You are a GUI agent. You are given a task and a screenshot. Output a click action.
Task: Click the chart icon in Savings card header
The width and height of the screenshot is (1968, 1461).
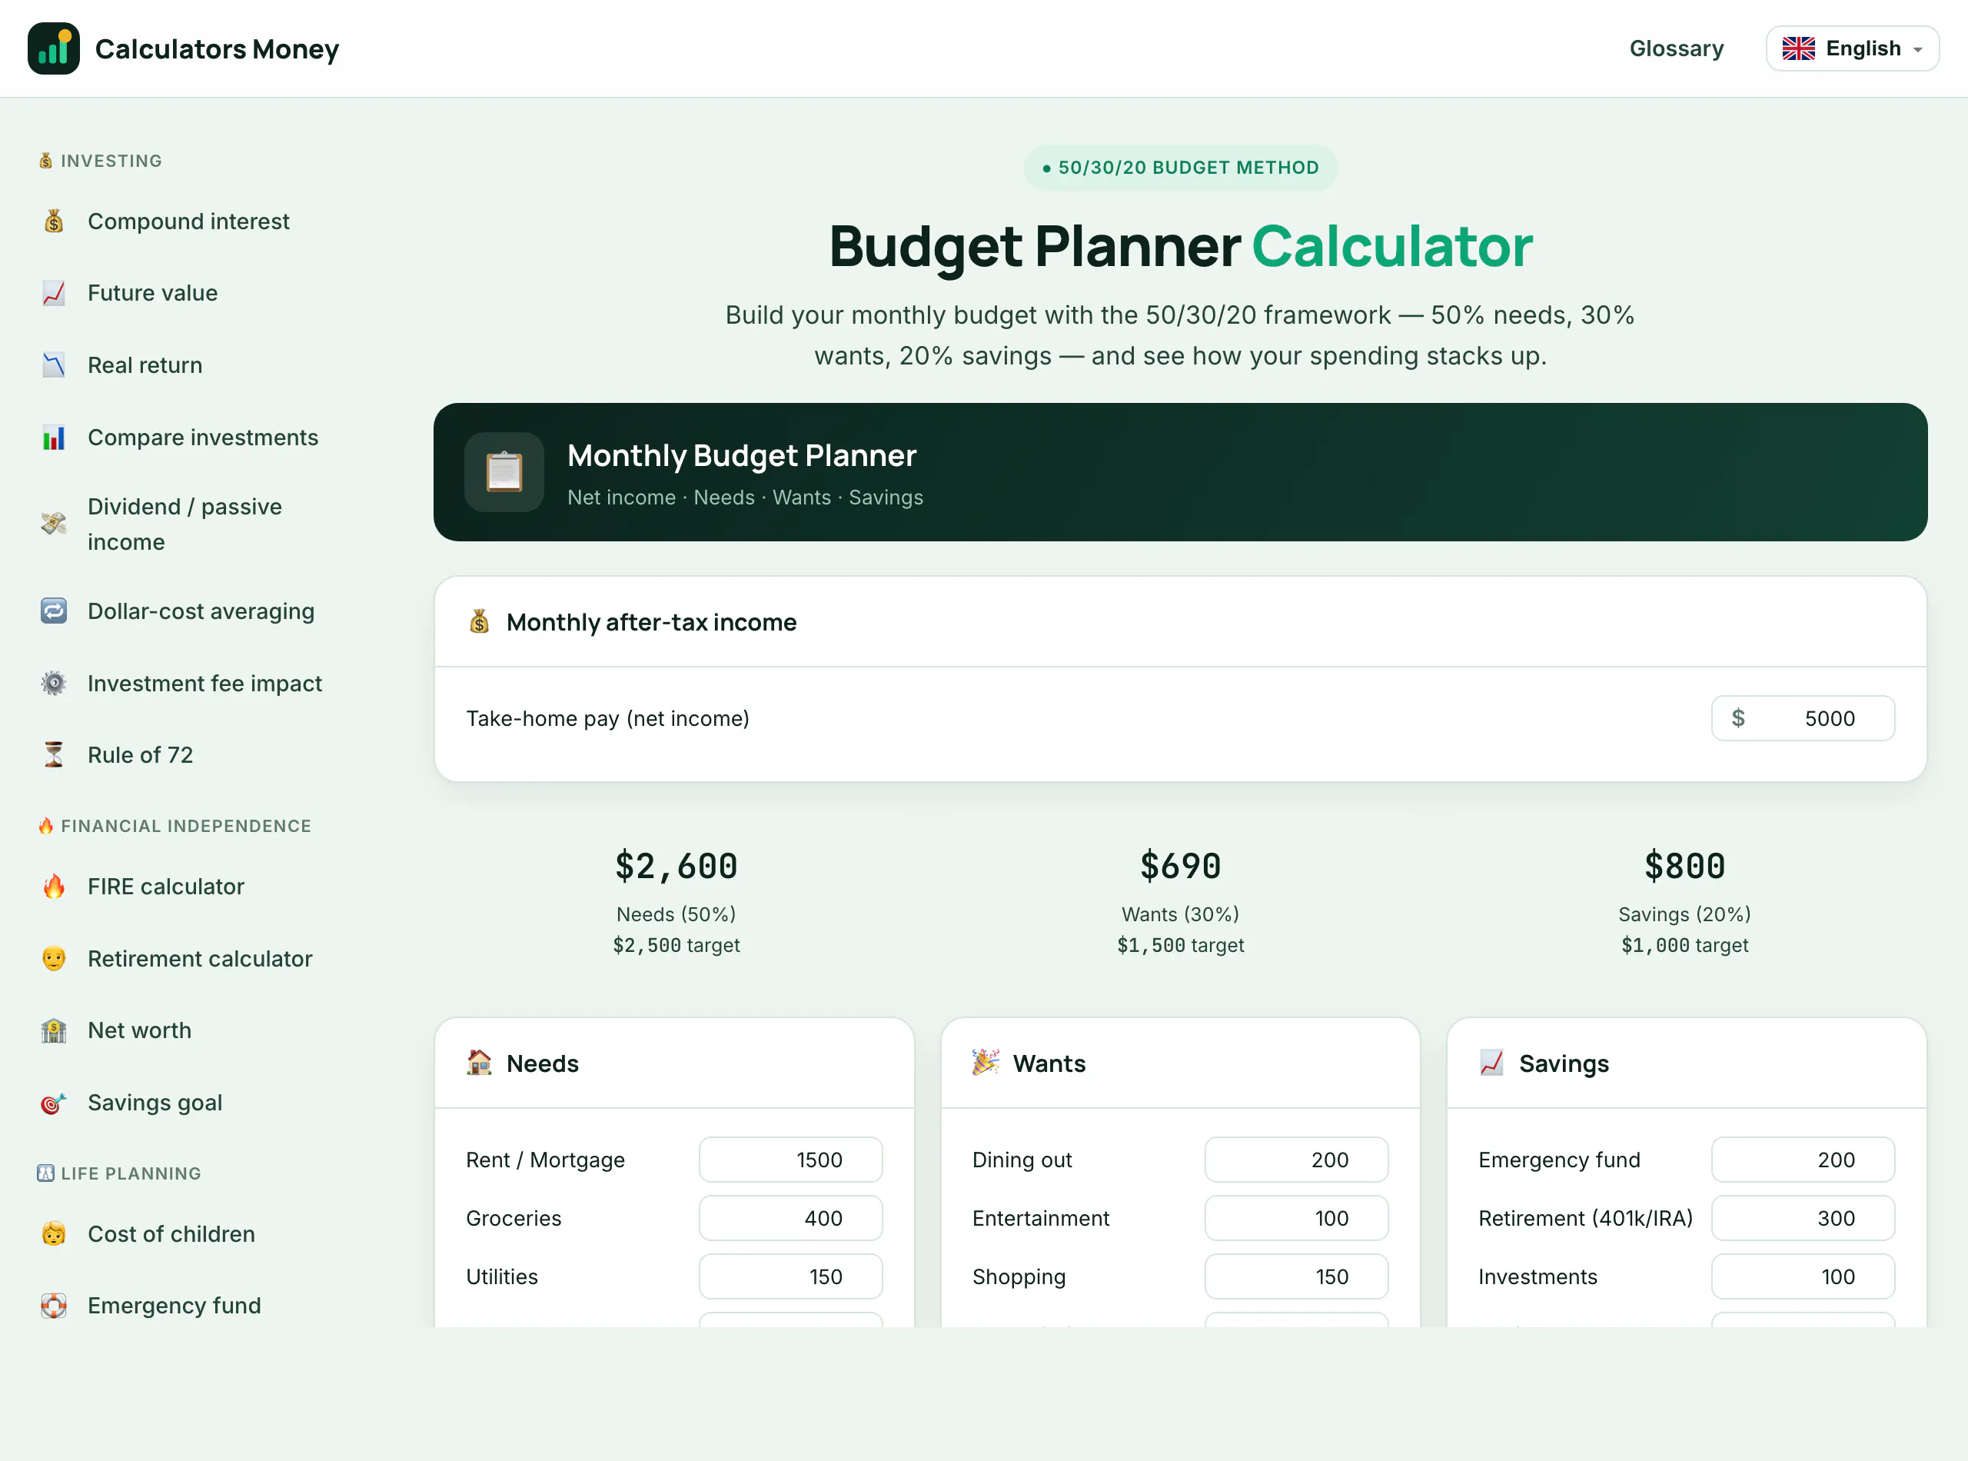(1491, 1063)
